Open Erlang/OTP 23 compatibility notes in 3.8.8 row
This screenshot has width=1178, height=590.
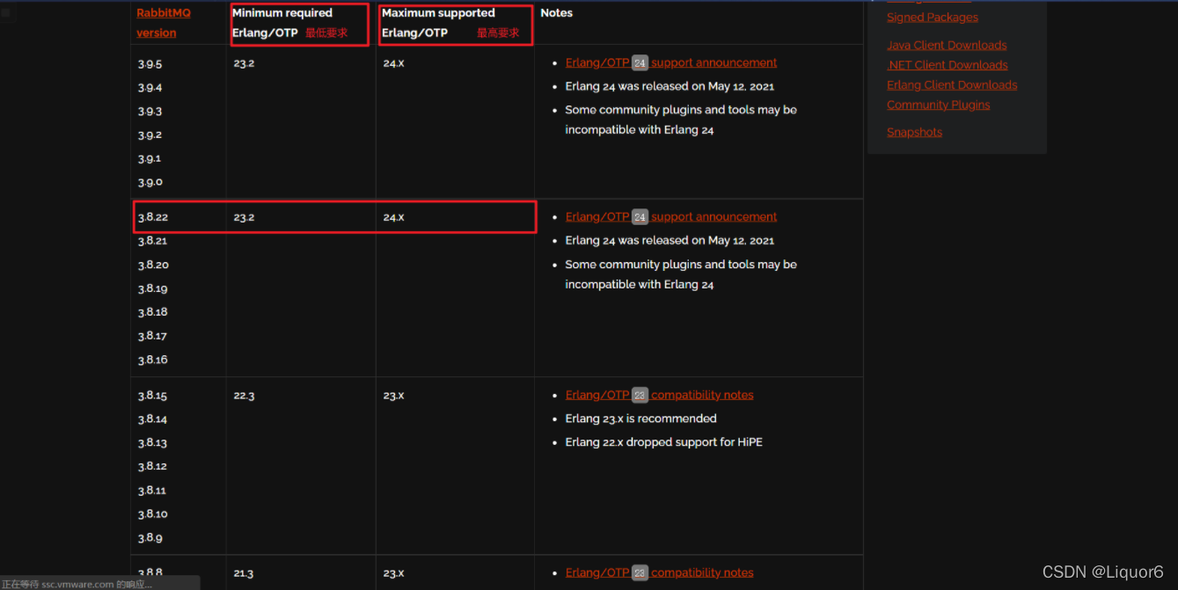click(x=659, y=572)
